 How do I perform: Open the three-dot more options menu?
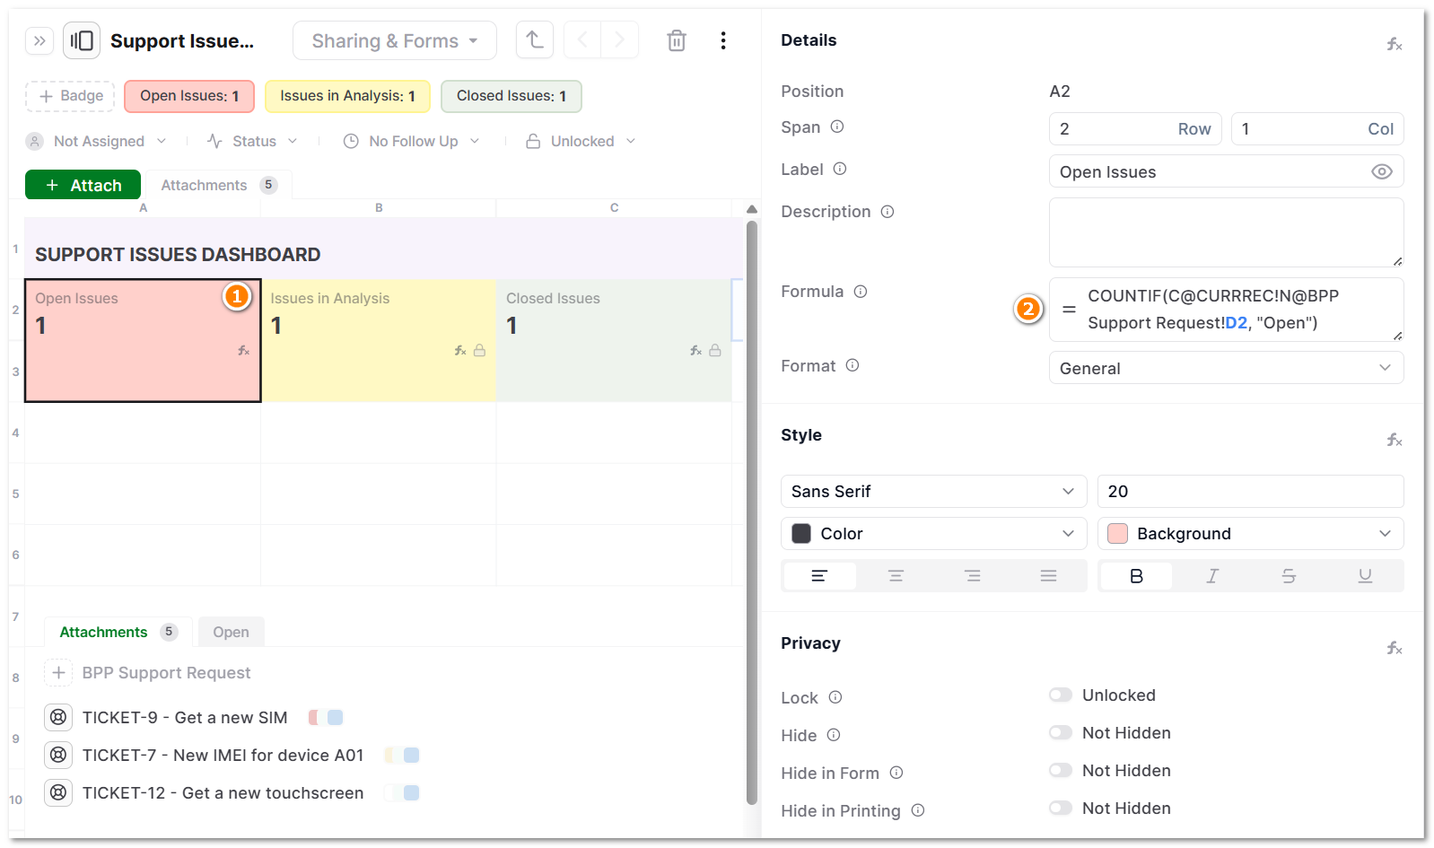[x=722, y=40]
